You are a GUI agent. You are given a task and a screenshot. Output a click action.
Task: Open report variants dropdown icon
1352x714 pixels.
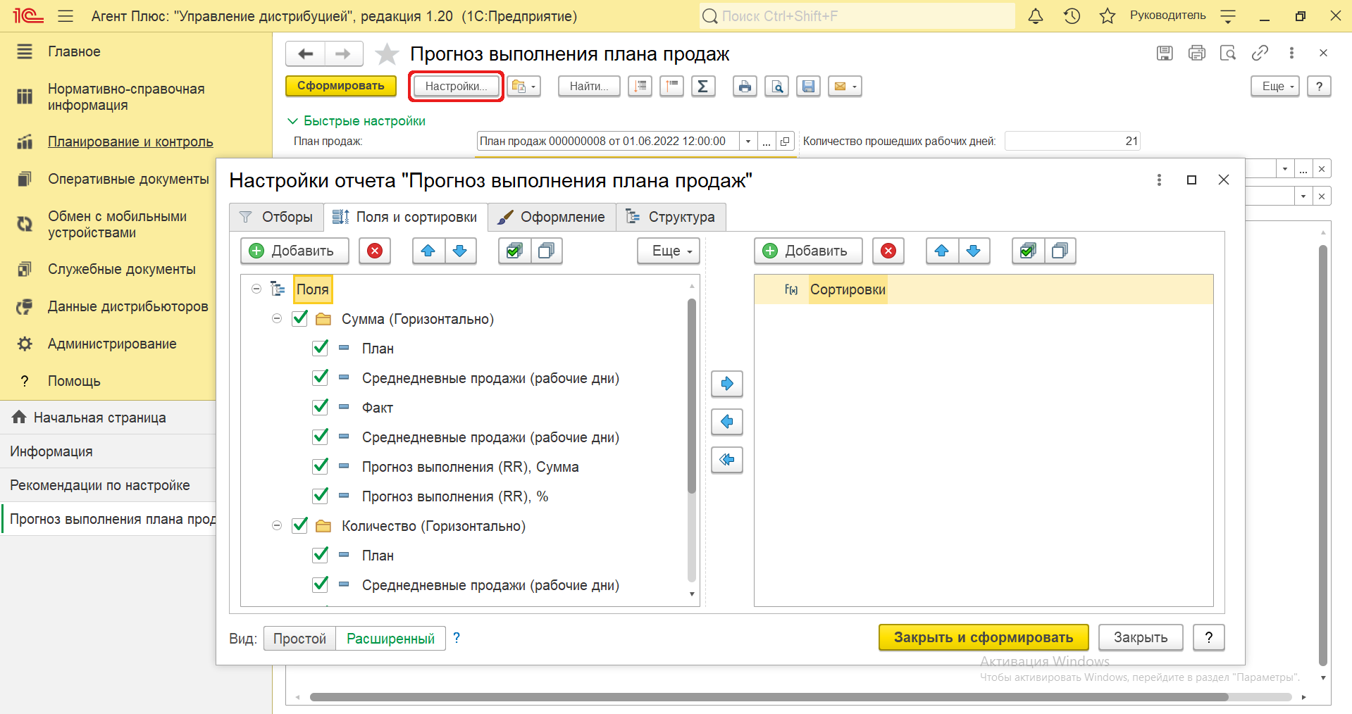click(523, 86)
